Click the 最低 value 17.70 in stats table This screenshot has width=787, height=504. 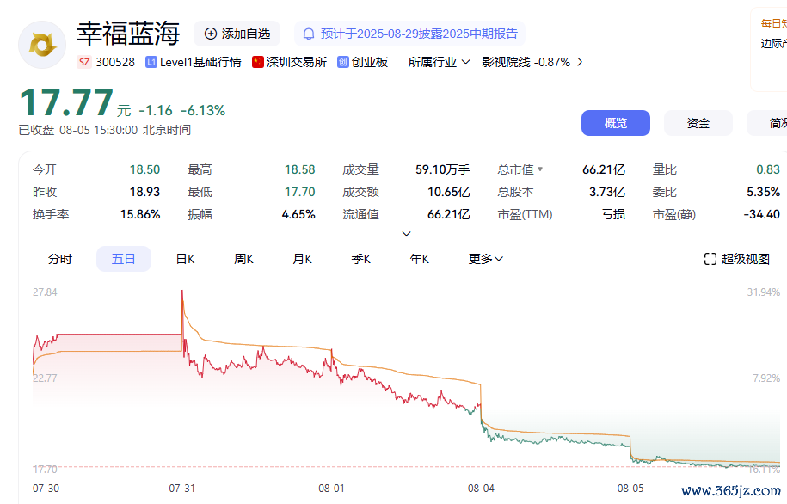click(299, 193)
